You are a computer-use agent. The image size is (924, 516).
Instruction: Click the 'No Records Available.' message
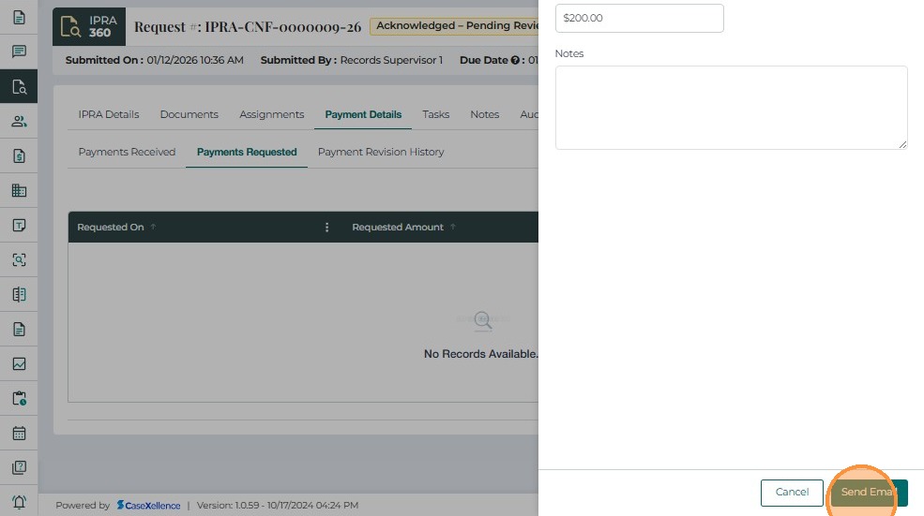coord(481,354)
